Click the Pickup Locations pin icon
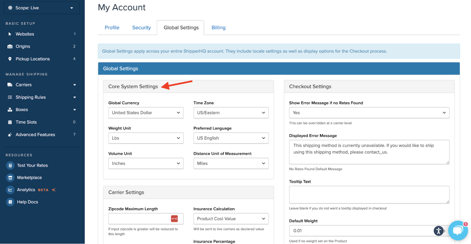471x244 pixels. click(10, 59)
